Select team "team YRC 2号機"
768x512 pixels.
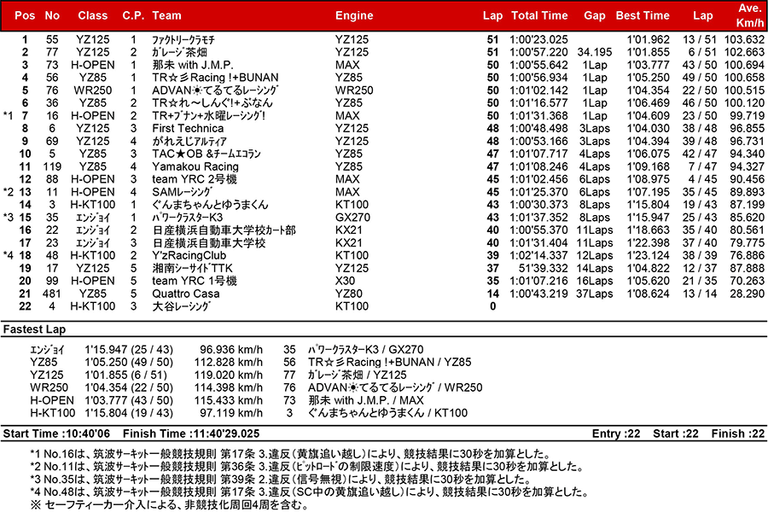195,179
